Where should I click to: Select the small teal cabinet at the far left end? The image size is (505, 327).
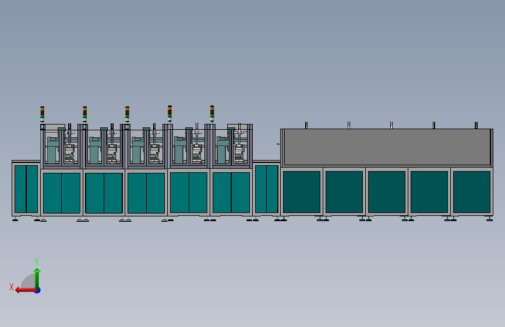26,189
